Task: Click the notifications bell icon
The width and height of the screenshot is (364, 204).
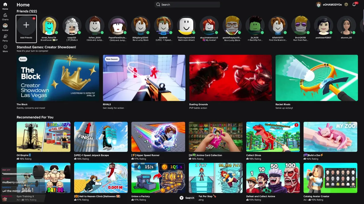Action: [x=354, y=5]
